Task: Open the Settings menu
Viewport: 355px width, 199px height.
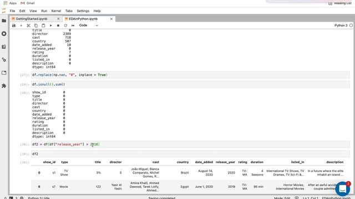Action: 83,11
